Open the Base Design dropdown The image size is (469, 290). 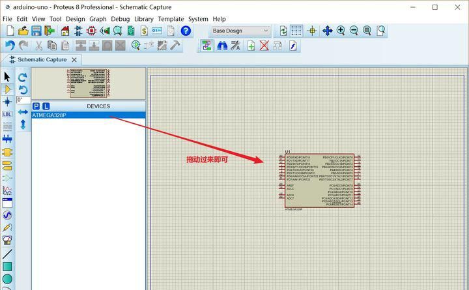click(x=240, y=31)
